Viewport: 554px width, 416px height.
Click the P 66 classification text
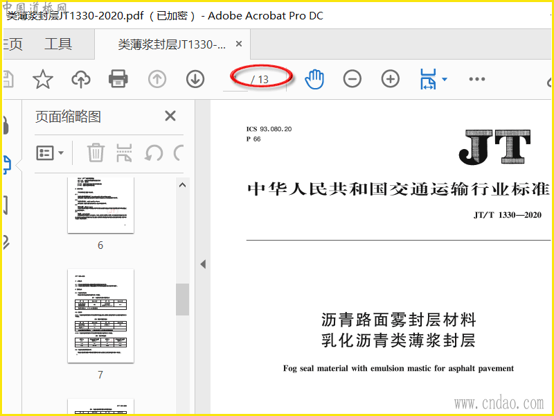click(x=253, y=139)
